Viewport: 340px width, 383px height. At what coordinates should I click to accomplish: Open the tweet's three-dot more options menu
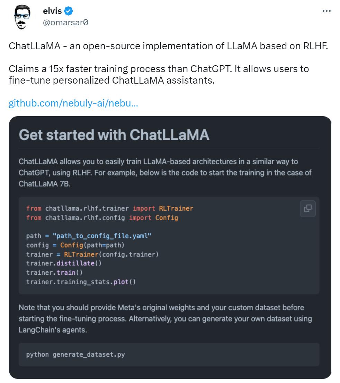pyautogui.click(x=326, y=11)
